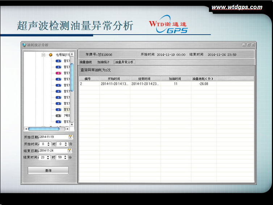The height and width of the screenshot is (205, 273).
Task: Collapse the 七号站 tree node
Action: [43, 55]
